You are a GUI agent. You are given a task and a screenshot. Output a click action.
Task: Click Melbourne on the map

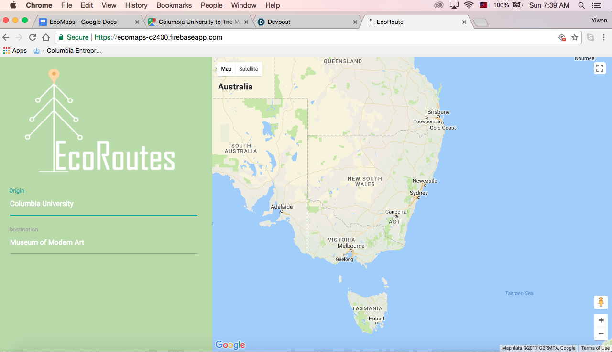(x=351, y=246)
